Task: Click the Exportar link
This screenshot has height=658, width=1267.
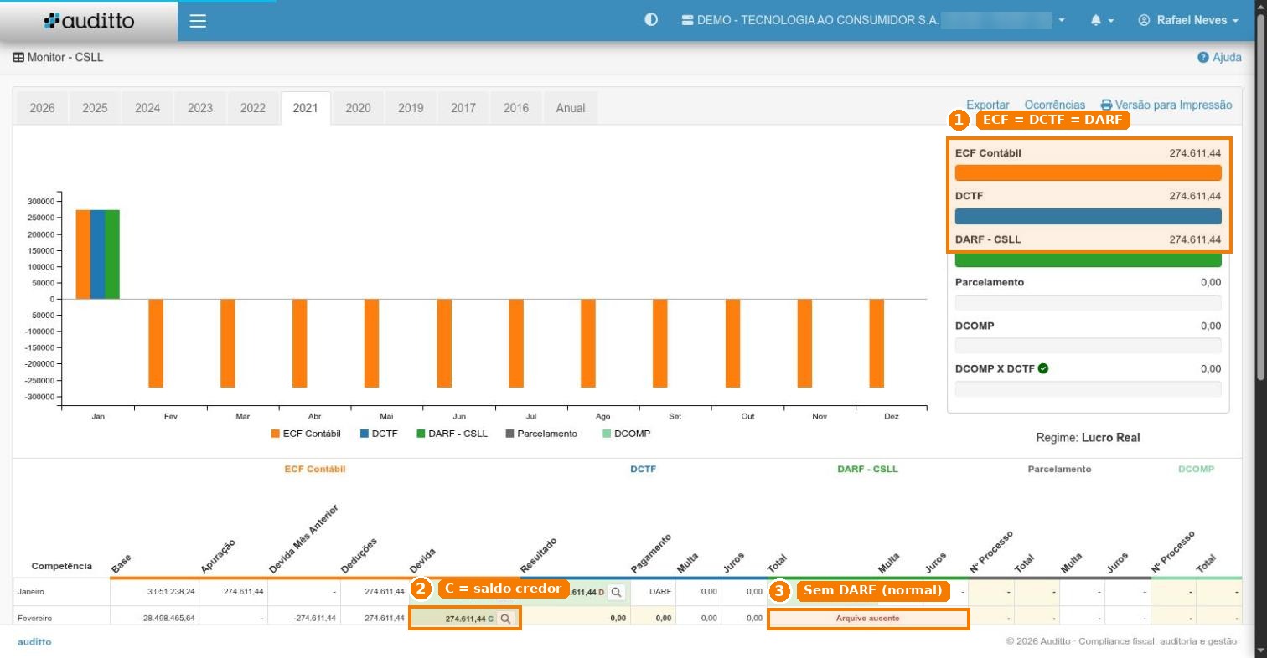Action: pyautogui.click(x=988, y=105)
